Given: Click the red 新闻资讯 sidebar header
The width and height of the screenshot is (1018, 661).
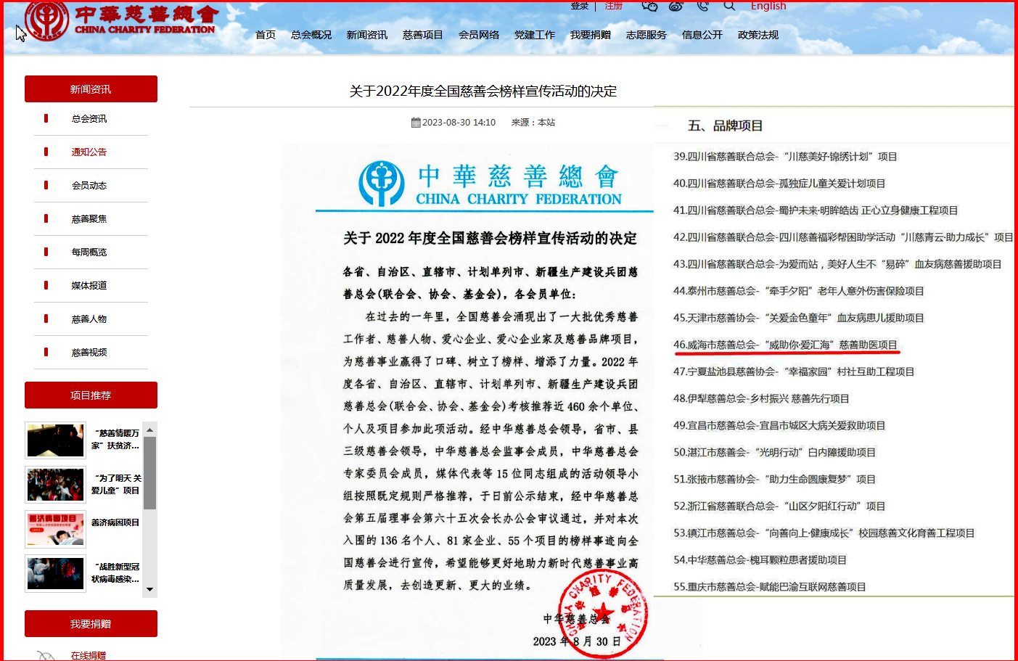Looking at the screenshot, I should point(91,89).
